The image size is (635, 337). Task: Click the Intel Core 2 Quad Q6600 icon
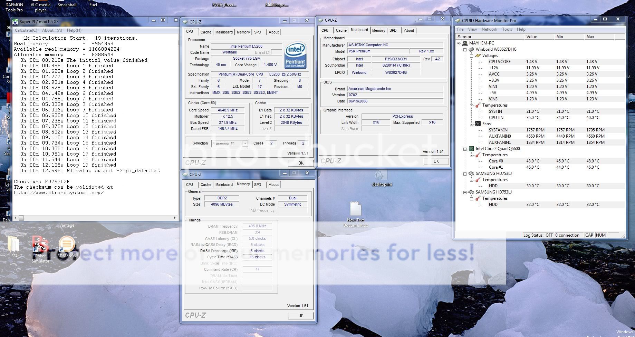click(471, 149)
